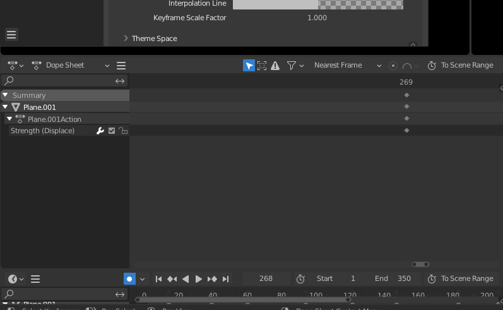
Task: Collapse the Summary channel triangle
Action: pyautogui.click(x=5, y=95)
